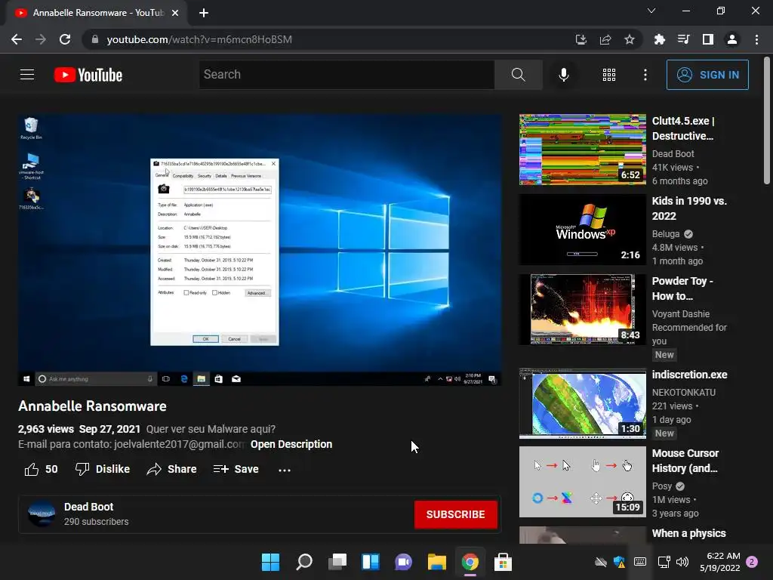
Task: Open the YouTube apps grid
Action: (609, 75)
